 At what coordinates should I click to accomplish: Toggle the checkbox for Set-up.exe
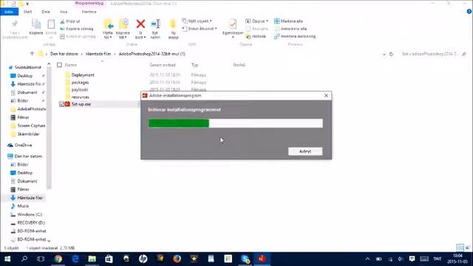61,104
